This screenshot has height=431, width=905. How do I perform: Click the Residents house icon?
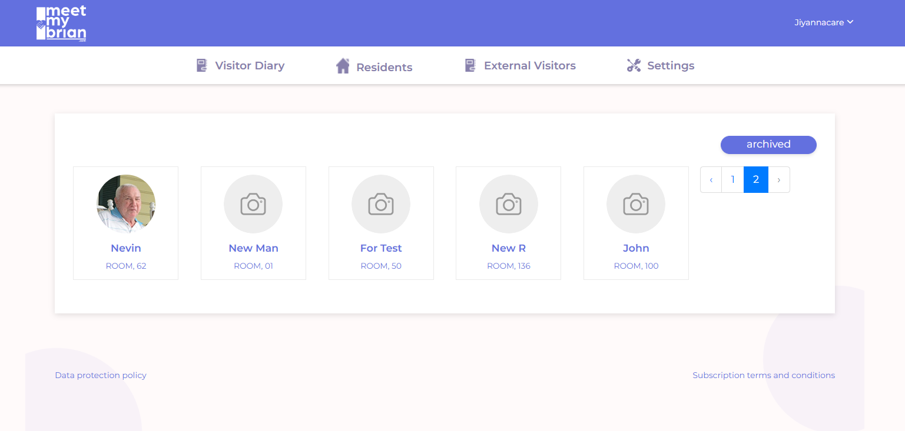pos(343,66)
